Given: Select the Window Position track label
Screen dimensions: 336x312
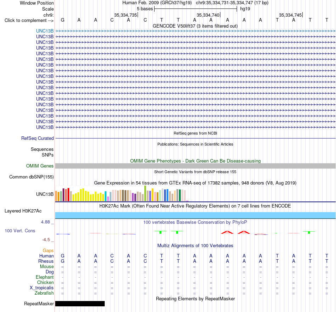Looking at the screenshot, I should (37, 3).
